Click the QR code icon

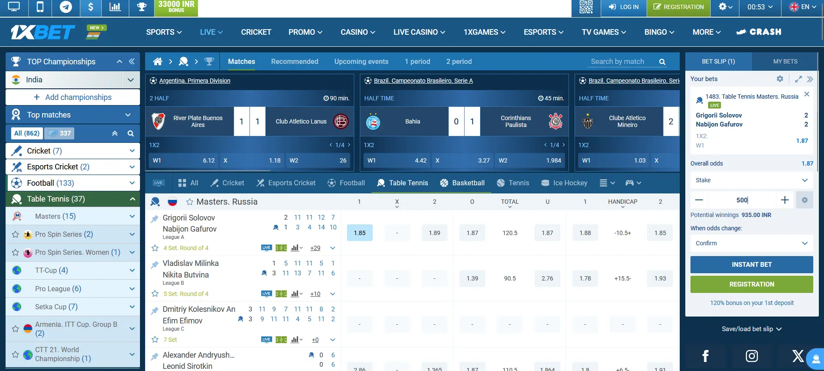pyautogui.click(x=586, y=7)
